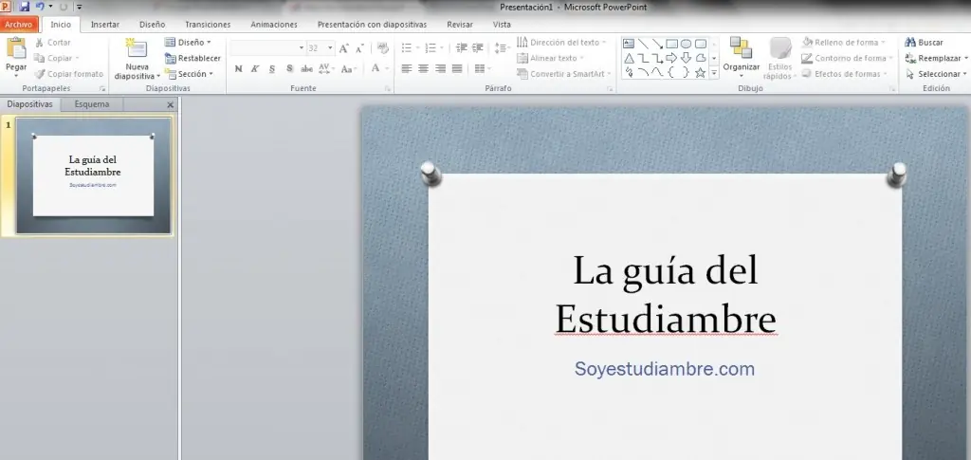Viewport: 971px width, 460px height.
Task: Click the Cortar scissors button
Action: pos(53,43)
